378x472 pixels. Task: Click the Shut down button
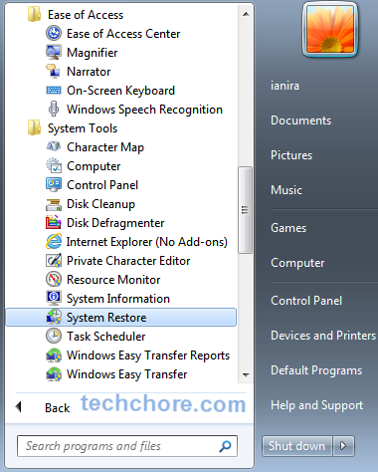(x=296, y=446)
